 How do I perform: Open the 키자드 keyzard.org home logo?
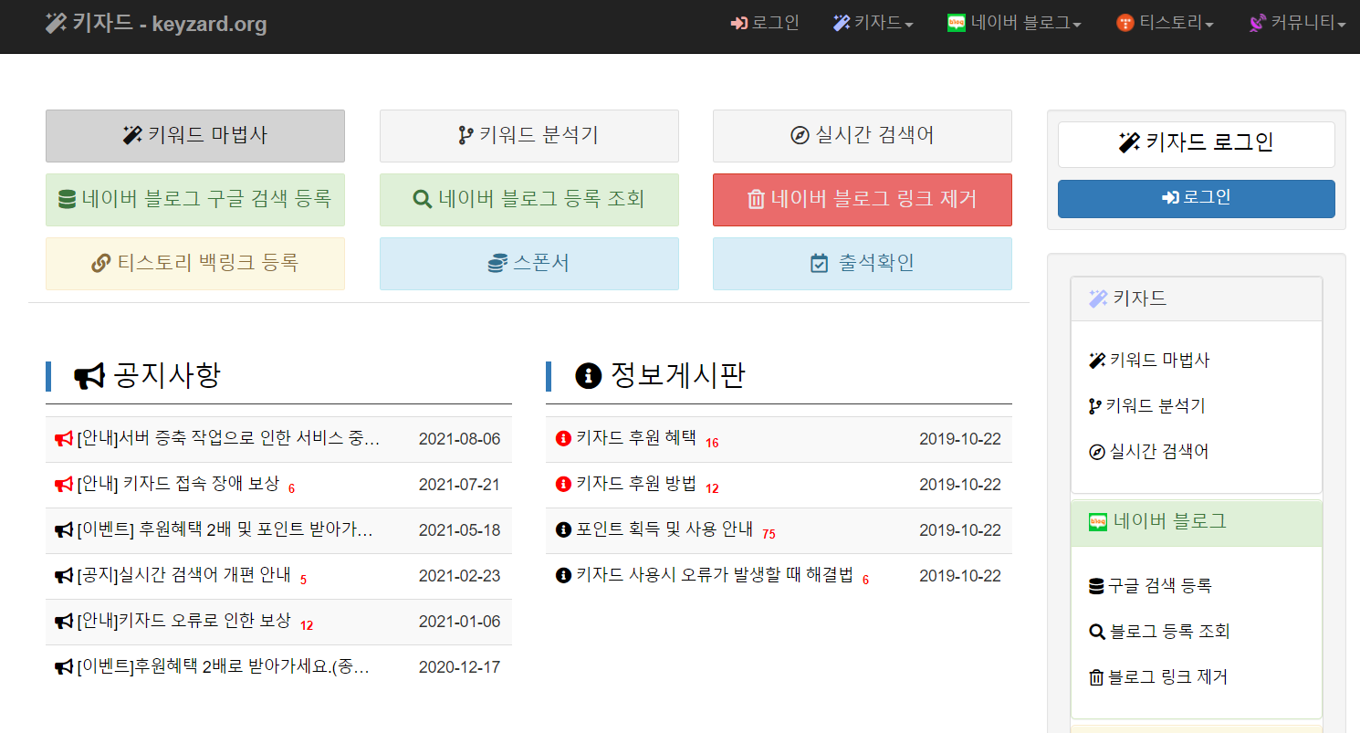click(156, 24)
